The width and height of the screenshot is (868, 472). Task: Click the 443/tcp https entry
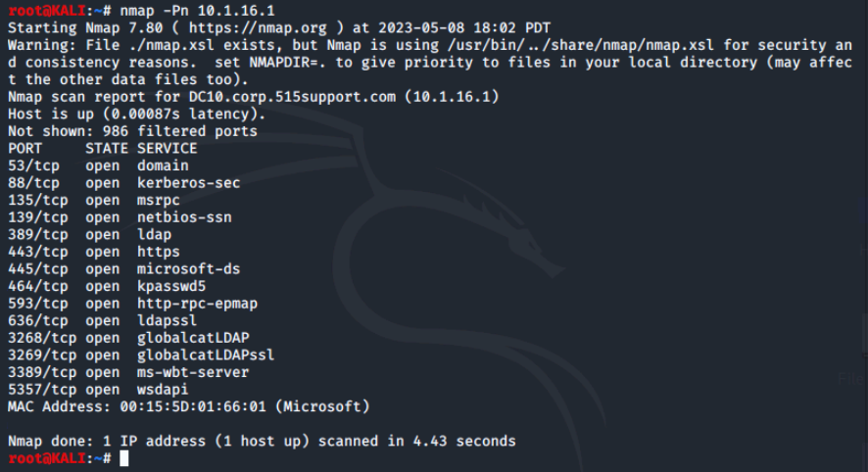click(x=94, y=252)
